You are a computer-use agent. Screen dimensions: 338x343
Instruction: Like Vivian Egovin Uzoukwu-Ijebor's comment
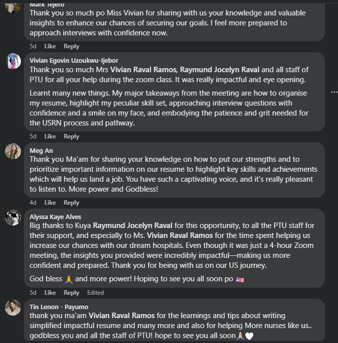click(50, 136)
